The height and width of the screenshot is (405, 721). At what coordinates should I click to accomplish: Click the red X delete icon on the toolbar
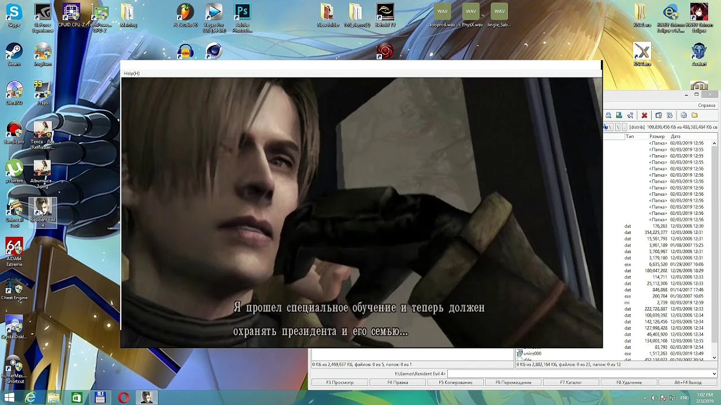coord(644,115)
